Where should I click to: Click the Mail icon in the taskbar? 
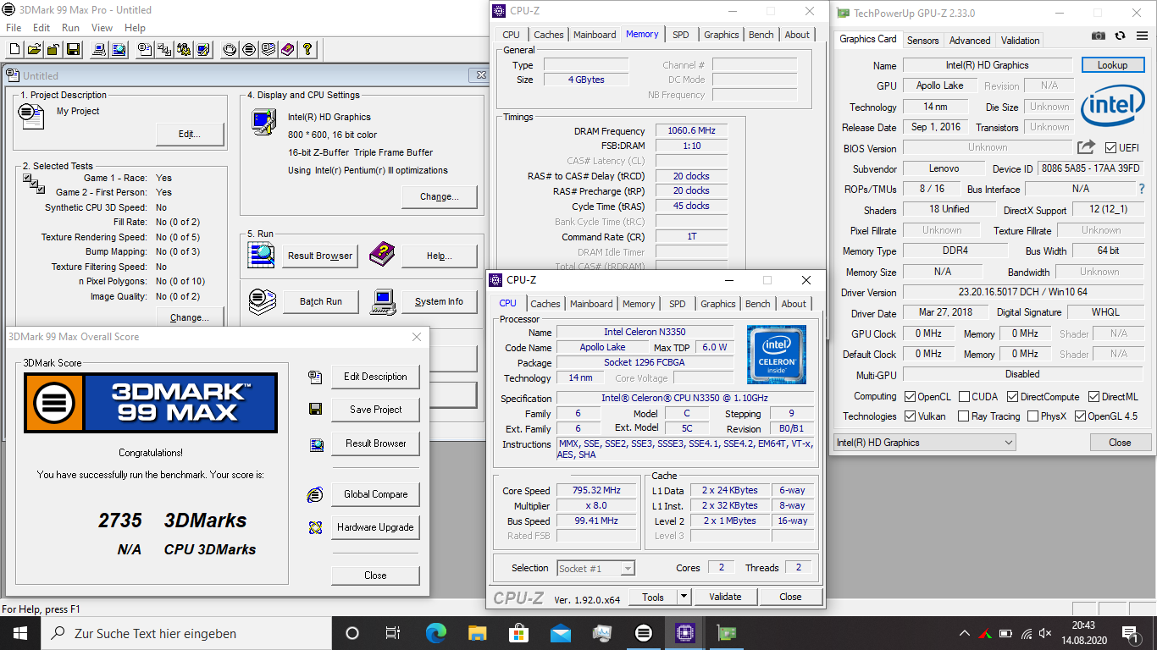(x=560, y=632)
